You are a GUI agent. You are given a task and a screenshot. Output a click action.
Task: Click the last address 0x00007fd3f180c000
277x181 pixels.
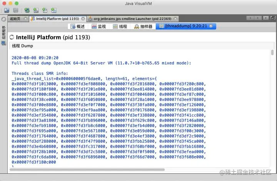coord(34,162)
